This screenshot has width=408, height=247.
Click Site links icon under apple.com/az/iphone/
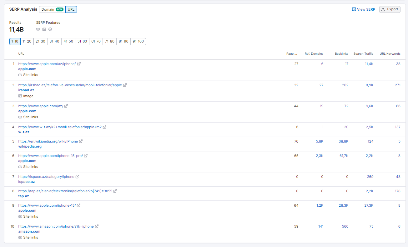[20, 75]
